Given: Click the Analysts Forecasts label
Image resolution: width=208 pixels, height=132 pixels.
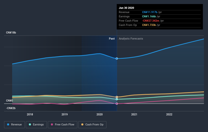Looking at the screenshot, I should pos(131,39).
